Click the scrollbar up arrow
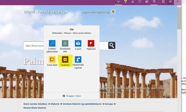Viewport: 186px width, 112px height. 179,6
